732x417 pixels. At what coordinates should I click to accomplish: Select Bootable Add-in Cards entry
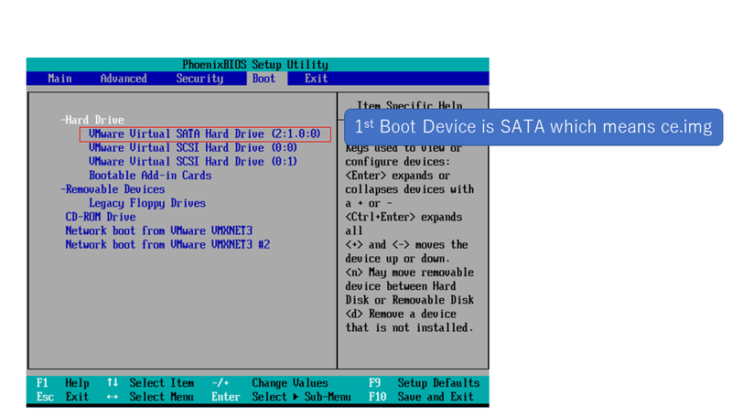coord(150,176)
